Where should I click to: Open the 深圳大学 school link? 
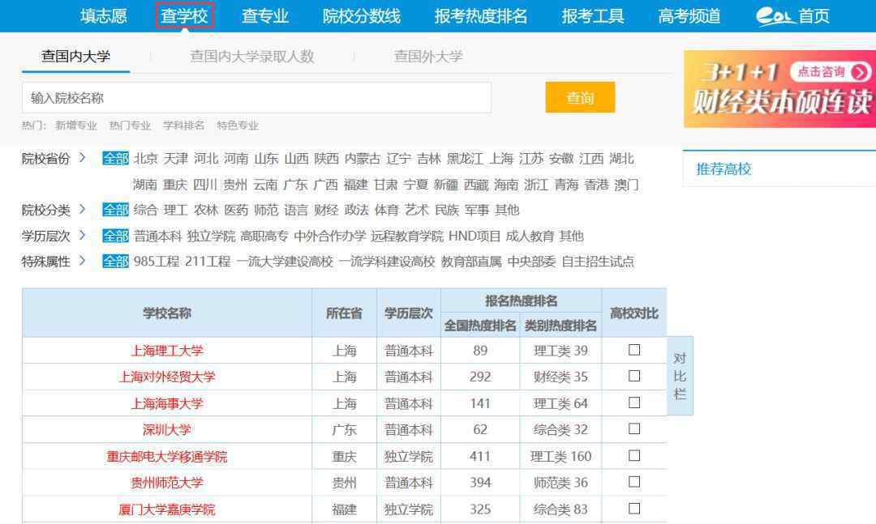167,430
